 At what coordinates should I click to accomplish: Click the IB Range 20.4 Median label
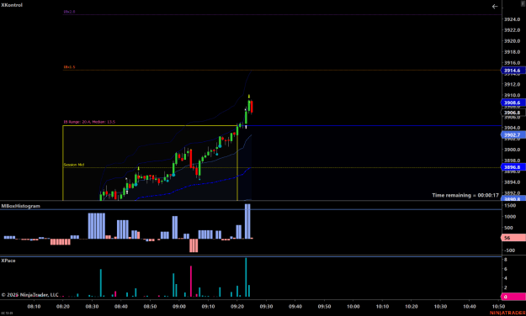click(89, 122)
